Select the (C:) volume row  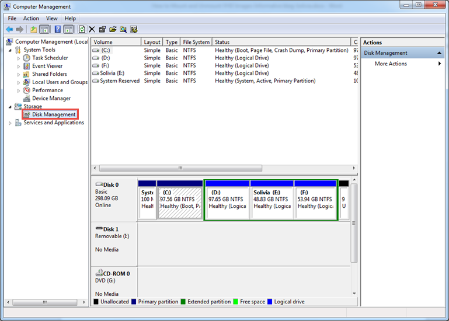[x=224, y=50]
